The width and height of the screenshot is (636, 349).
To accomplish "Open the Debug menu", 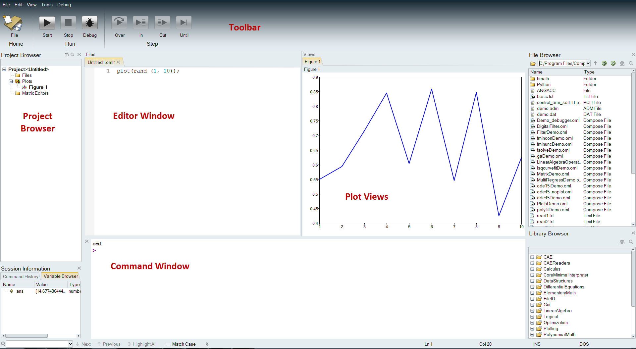I will pyautogui.click(x=64, y=5).
